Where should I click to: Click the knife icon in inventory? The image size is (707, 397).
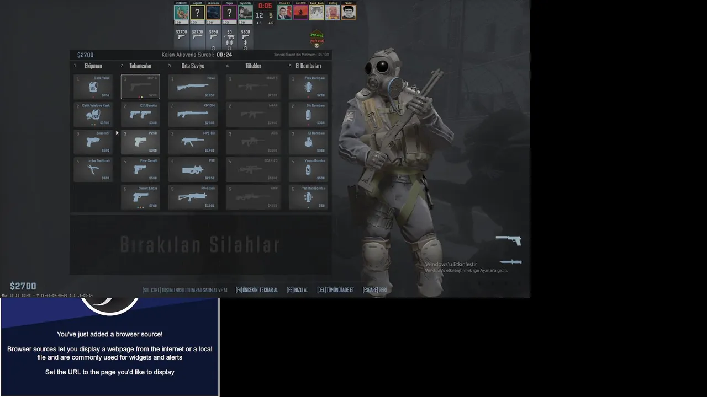[511, 262]
